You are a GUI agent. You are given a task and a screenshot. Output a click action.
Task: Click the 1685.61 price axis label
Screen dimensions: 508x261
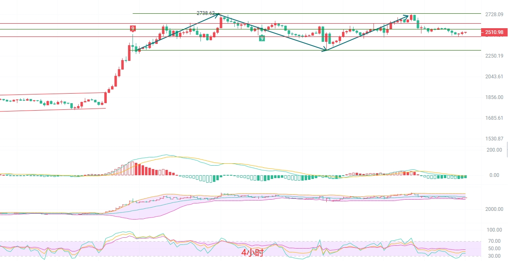pyautogui.click(x=494, y=118)
